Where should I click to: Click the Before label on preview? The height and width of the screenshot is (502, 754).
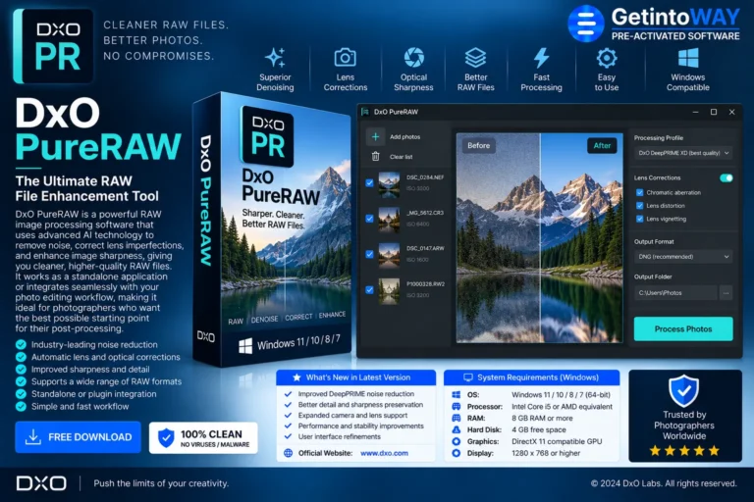[478, 145]
